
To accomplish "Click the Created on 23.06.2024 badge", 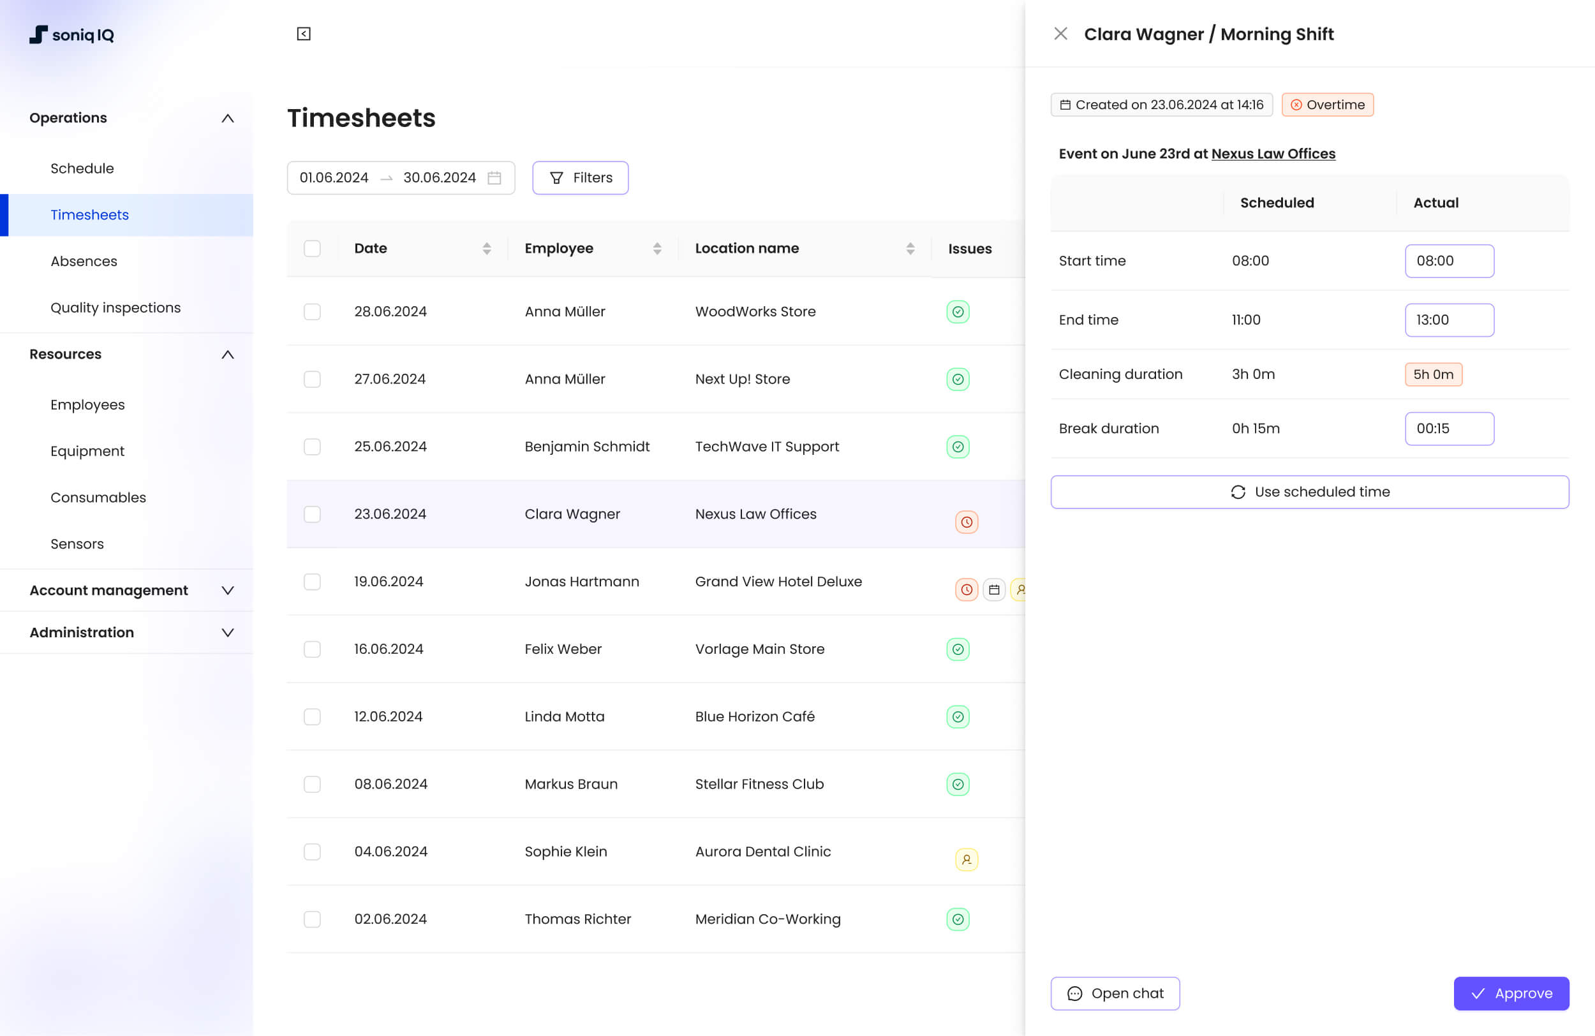I will (x=1161, y=105).
